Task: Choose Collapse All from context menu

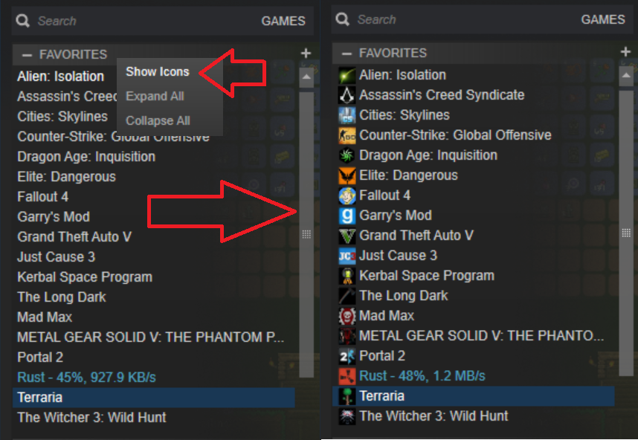Action: click(158, 120)
